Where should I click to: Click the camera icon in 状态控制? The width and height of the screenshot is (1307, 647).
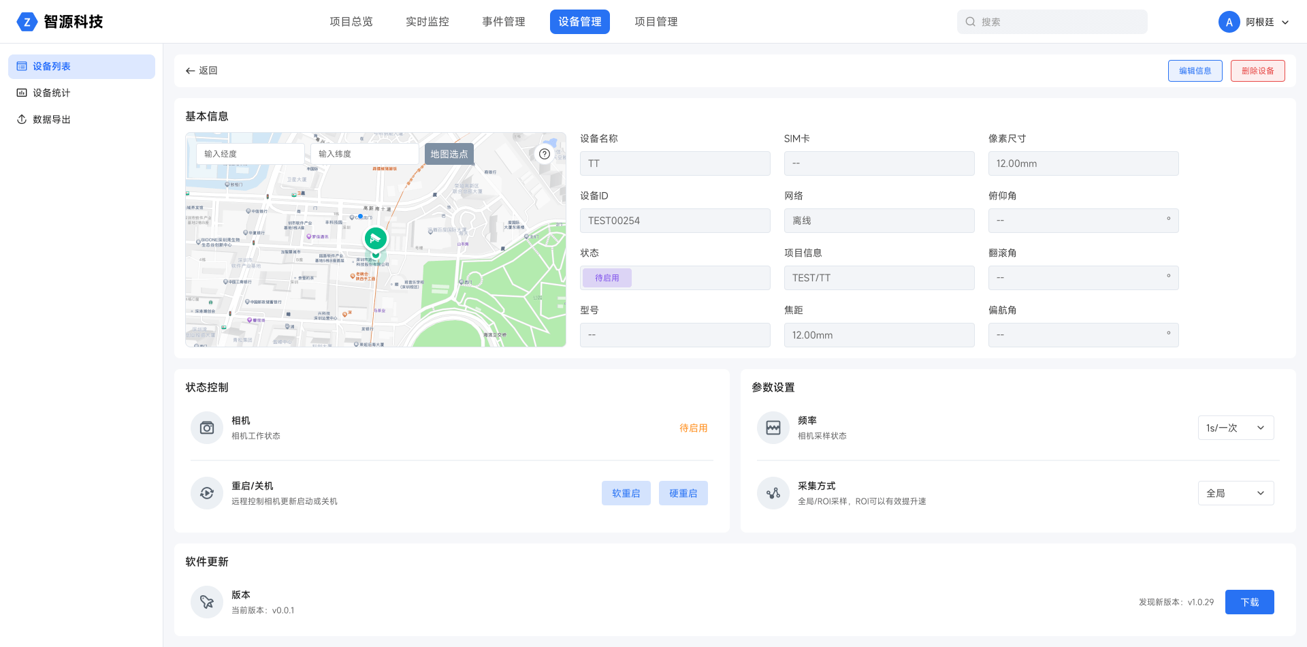pos(207,428)
